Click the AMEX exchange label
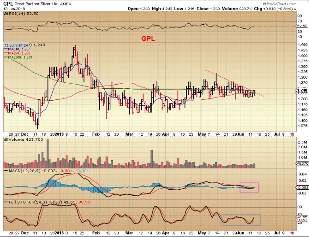This screenshot has height=237, width=309. pyautogui.click(x=66, y=4)
